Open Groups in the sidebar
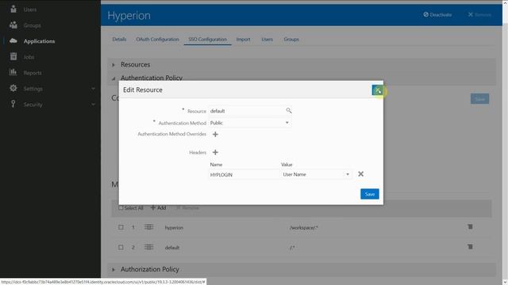The width and height of the screenshot is (508, 285). click(32, 25)
